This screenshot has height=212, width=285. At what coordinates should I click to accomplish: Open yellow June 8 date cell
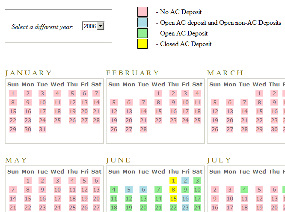(x=173, y=190)
